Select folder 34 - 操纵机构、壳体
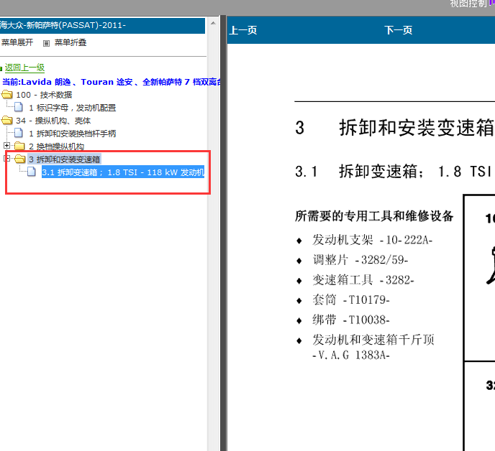 pos(53,121)
